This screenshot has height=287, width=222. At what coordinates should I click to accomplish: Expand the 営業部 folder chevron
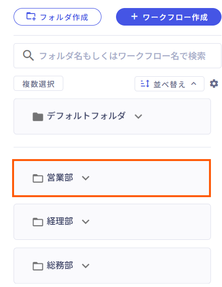tap(85, 178)
